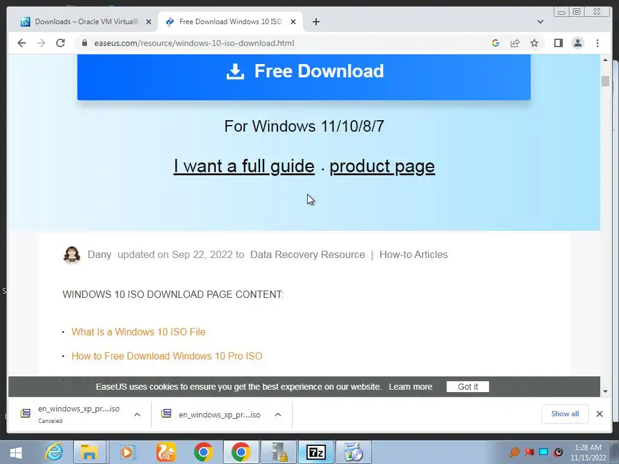
Task: Close the downloads bar
Action: click(599, 413)
